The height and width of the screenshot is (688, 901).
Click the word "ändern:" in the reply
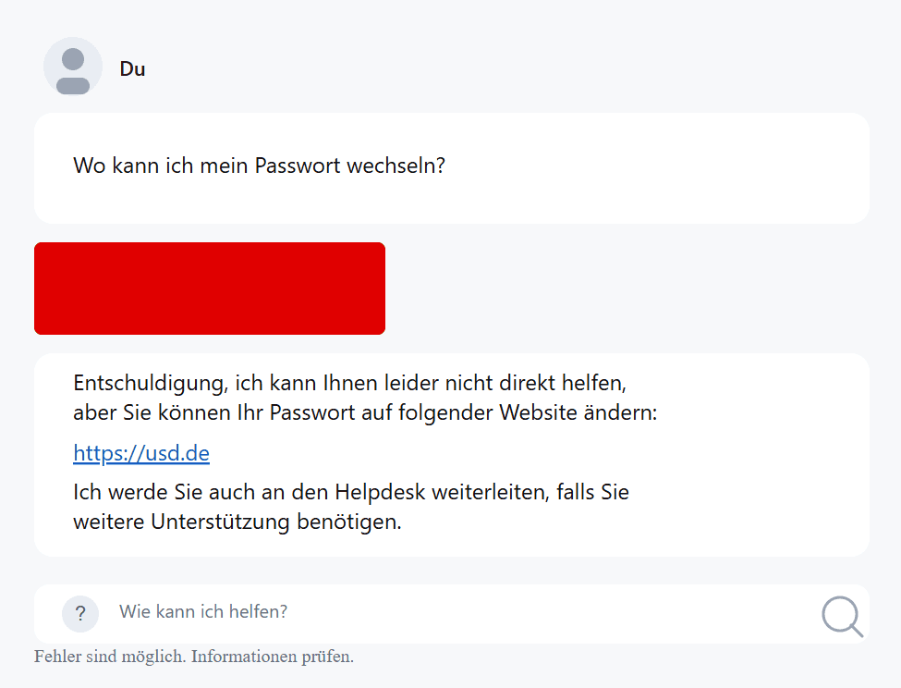point(624,412)
